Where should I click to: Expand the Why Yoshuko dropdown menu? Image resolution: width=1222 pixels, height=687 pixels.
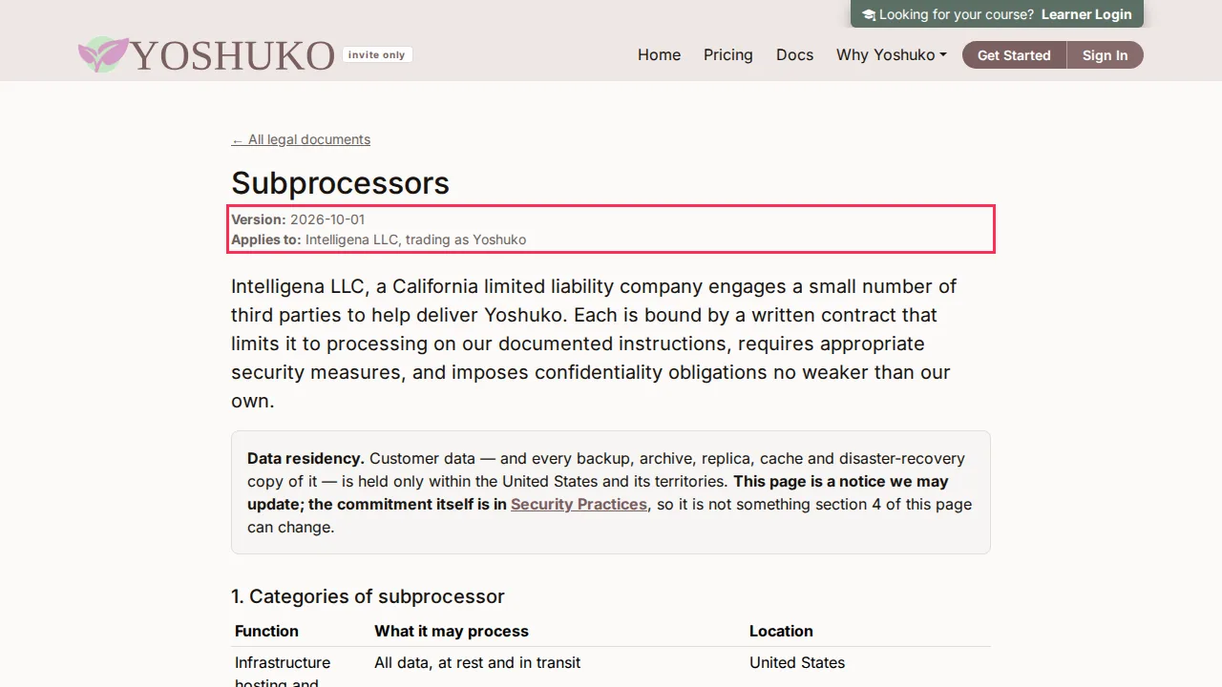892,54
